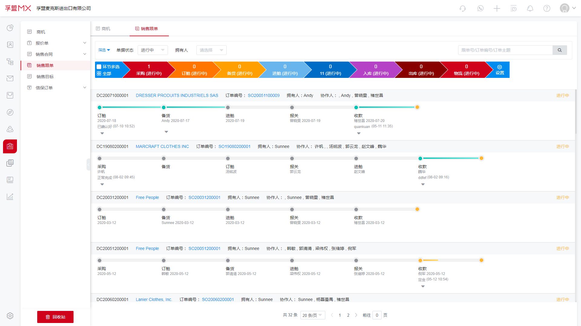This screenshot has height=326, width=581.
Task: Open order link SO20051100009
Action: point(263,95)
